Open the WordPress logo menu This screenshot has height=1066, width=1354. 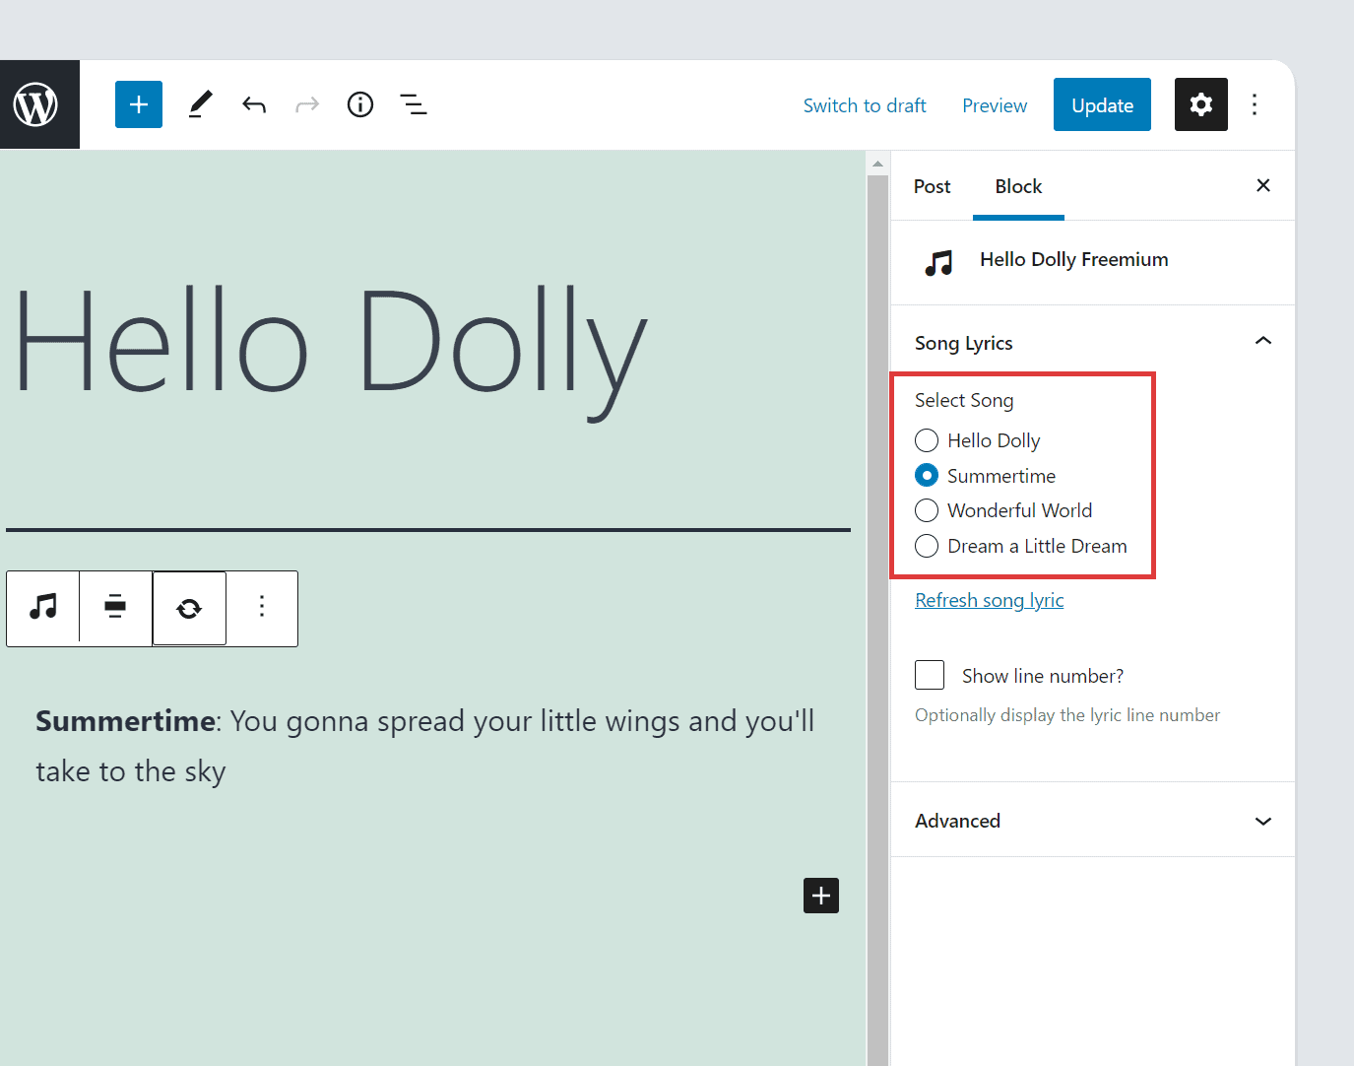coord(35,104)
